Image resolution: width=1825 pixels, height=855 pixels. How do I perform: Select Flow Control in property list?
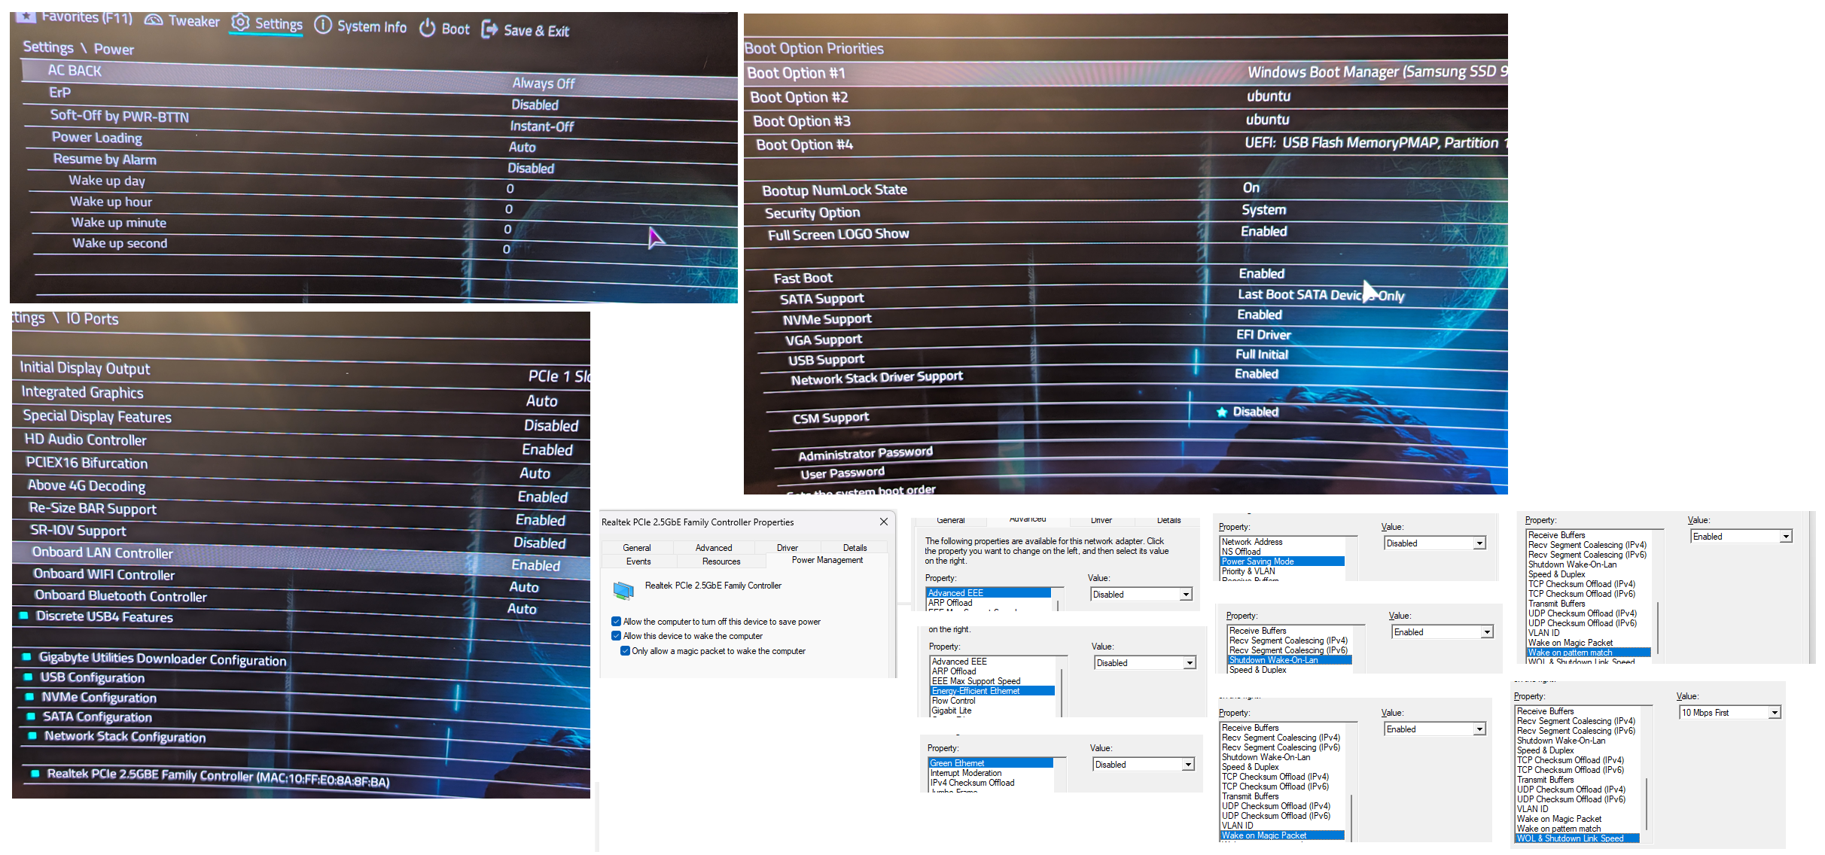953,701
